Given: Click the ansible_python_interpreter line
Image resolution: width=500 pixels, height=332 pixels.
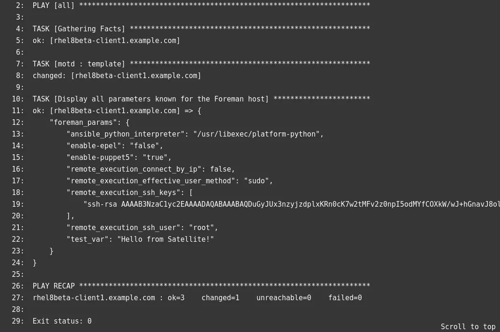Looking at the screenshot, I should click(x=195, y=134).
